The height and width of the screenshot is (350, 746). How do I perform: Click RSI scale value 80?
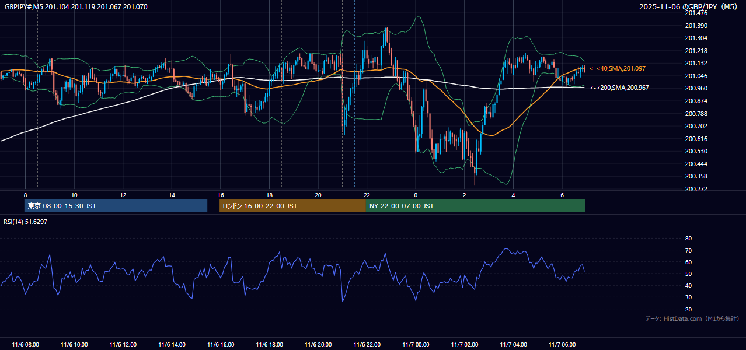(688, 239)
